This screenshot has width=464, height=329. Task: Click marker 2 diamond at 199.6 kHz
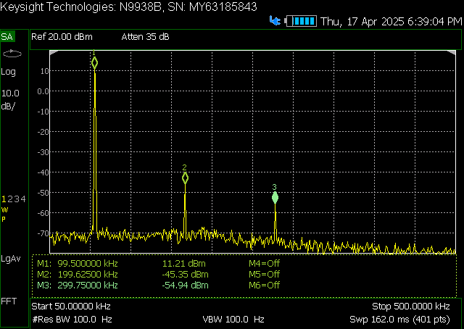pos(185,178)
